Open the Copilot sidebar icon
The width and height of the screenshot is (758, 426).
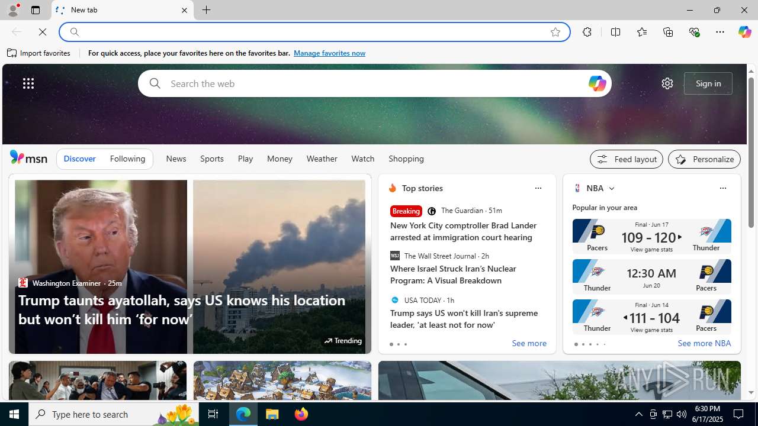(x=744, y=32)
